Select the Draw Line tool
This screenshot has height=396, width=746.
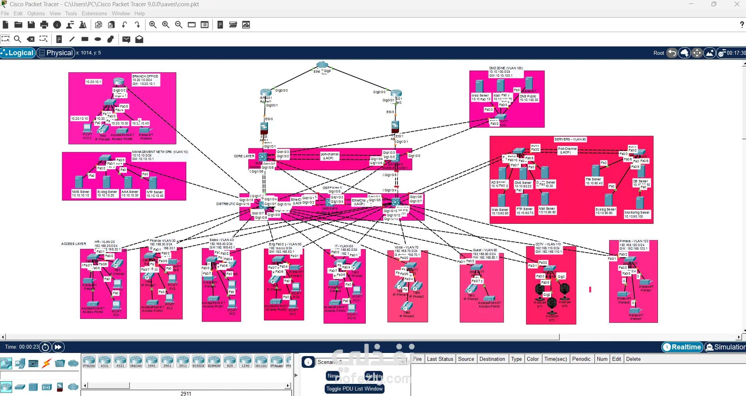point(72,39)
